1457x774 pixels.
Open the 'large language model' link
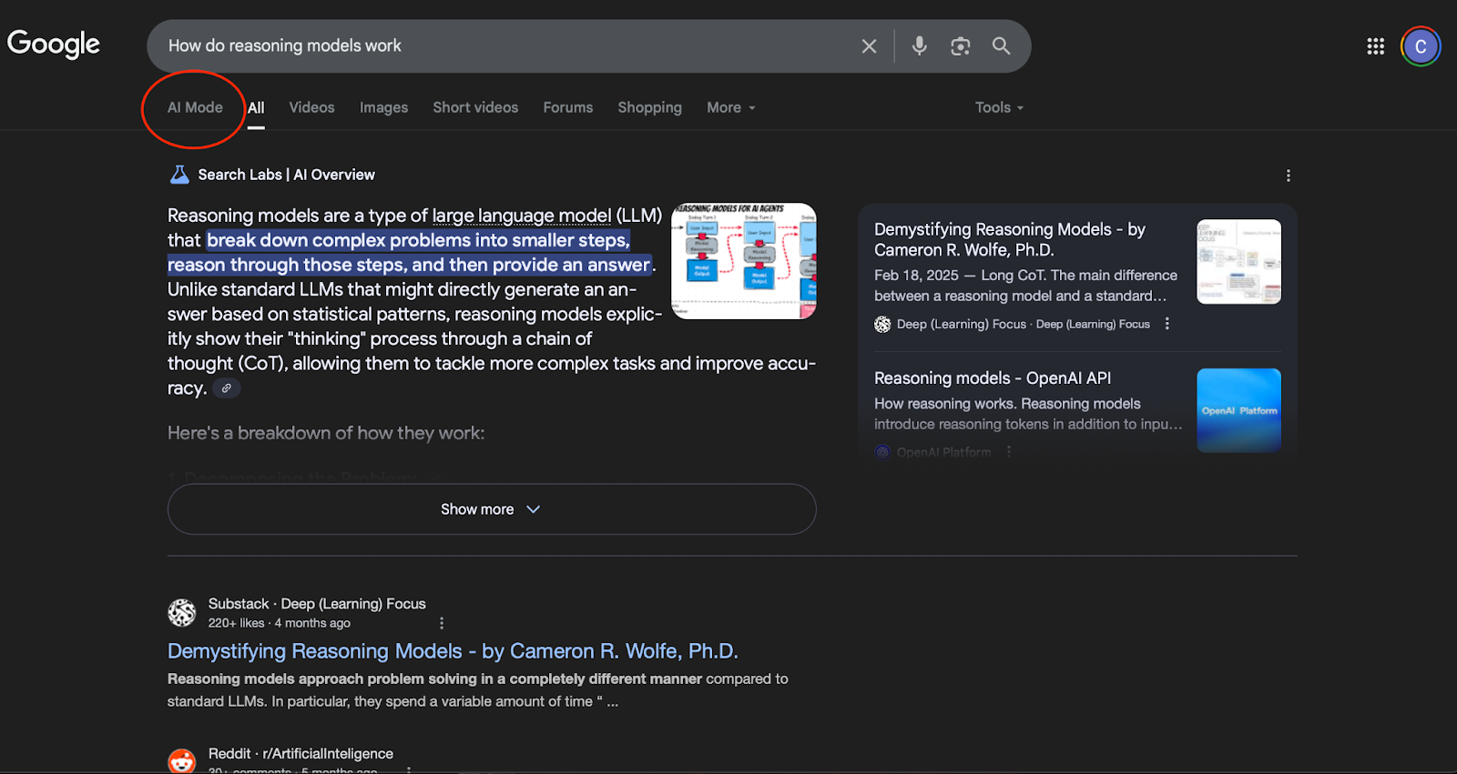(522, 216)
